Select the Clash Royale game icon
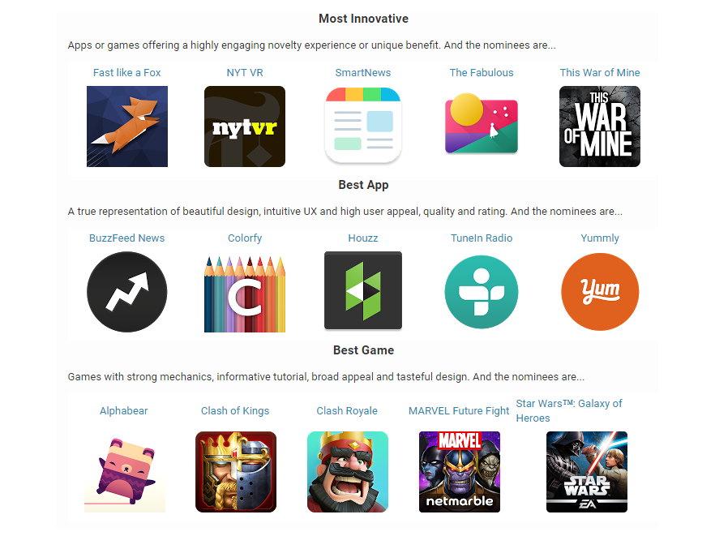This screenshot has width=715, height=536. pos(348,472)
